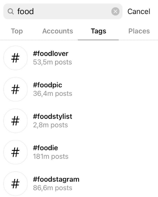Image resolution: width=158 pixels, height=197 pixels.
Task: Switch to the Top tab
Action: [17, 31]
